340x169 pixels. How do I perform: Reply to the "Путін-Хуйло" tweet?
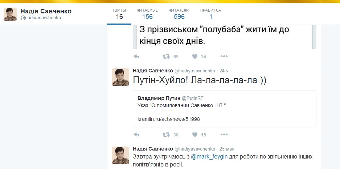137,135
